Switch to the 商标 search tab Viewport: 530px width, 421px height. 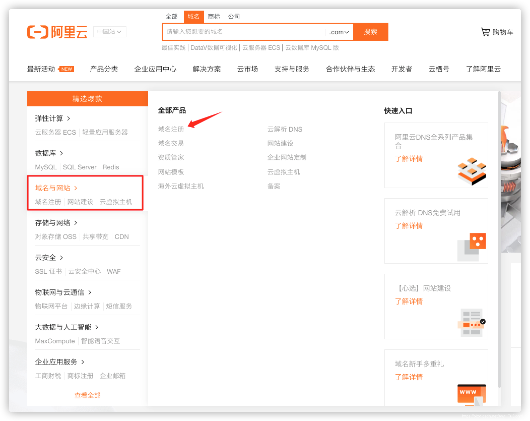tap(214, 17)
